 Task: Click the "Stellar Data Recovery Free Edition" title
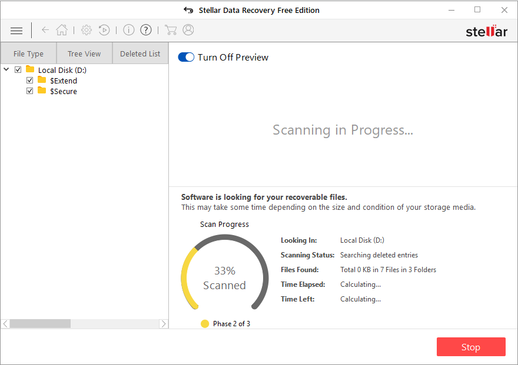pyautogui.click(x=259, y=10)
